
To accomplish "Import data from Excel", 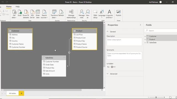I will [20, 13].
